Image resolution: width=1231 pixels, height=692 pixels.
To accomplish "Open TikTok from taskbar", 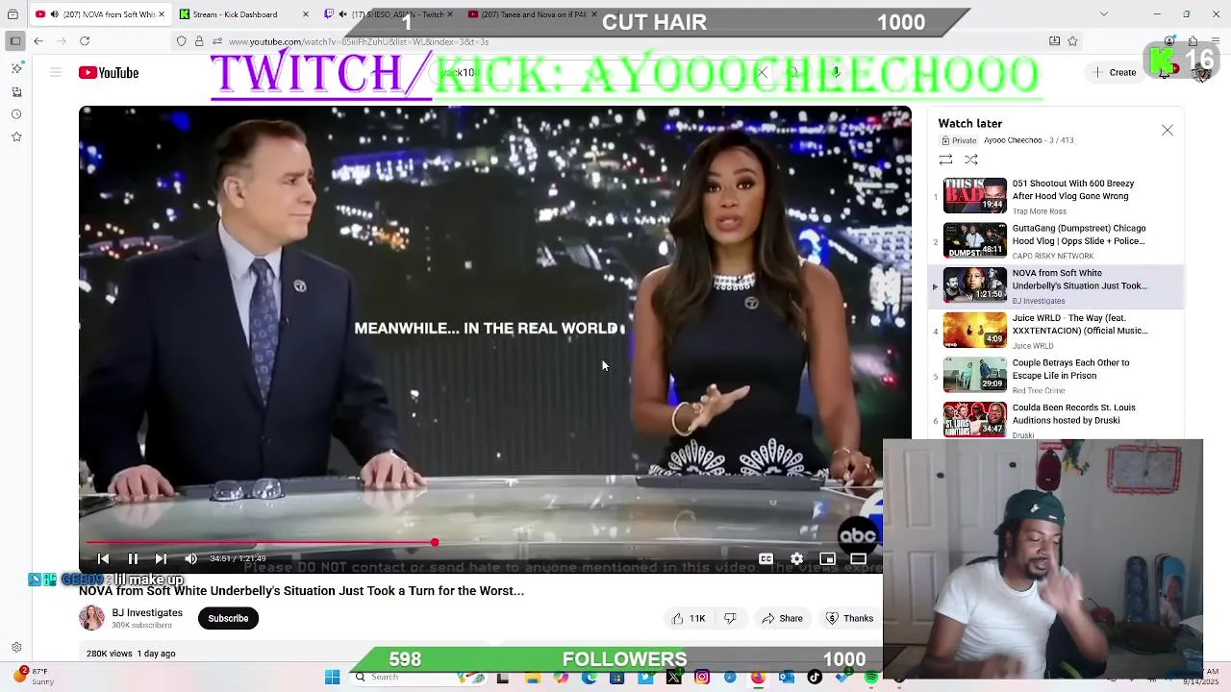I will [x=815, y=678].
